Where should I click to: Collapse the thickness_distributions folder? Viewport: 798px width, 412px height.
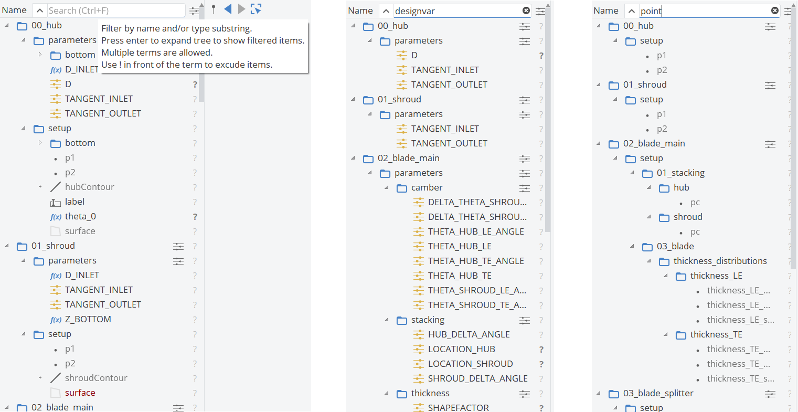click(x=649, y=261)
